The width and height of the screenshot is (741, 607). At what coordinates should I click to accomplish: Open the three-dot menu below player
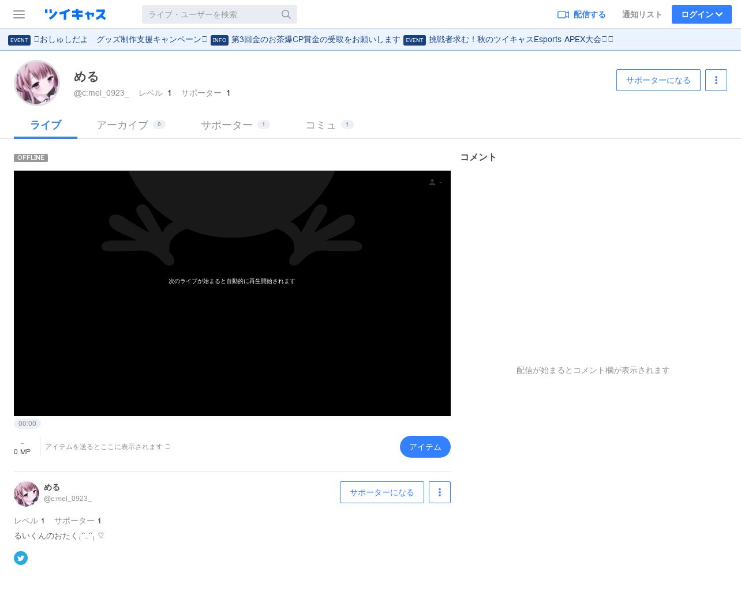(440, 492)
